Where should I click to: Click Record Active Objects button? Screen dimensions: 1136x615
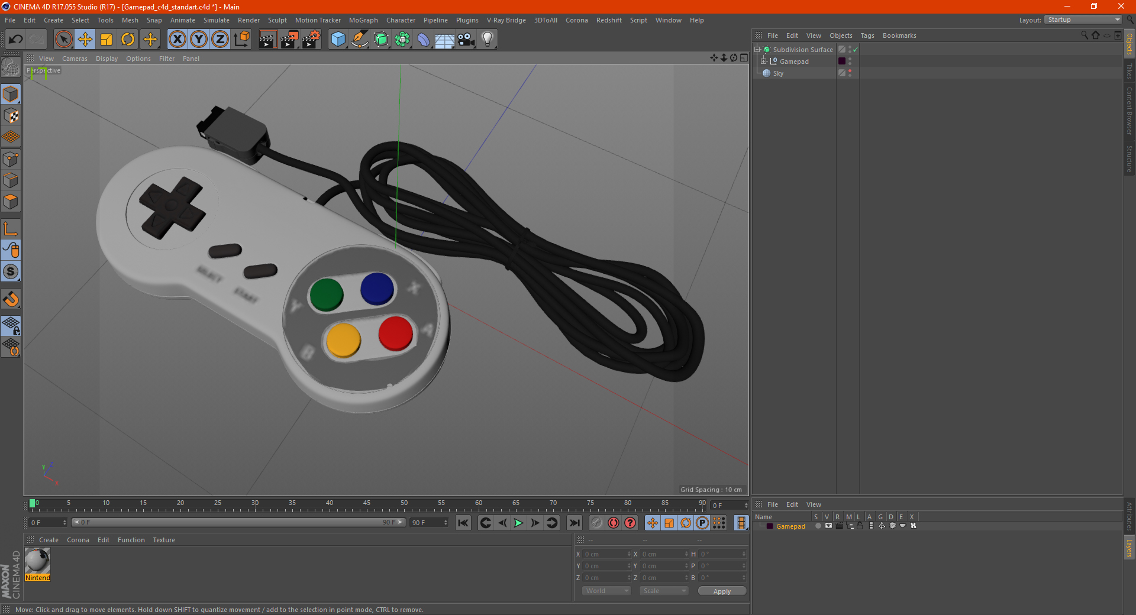597,523
